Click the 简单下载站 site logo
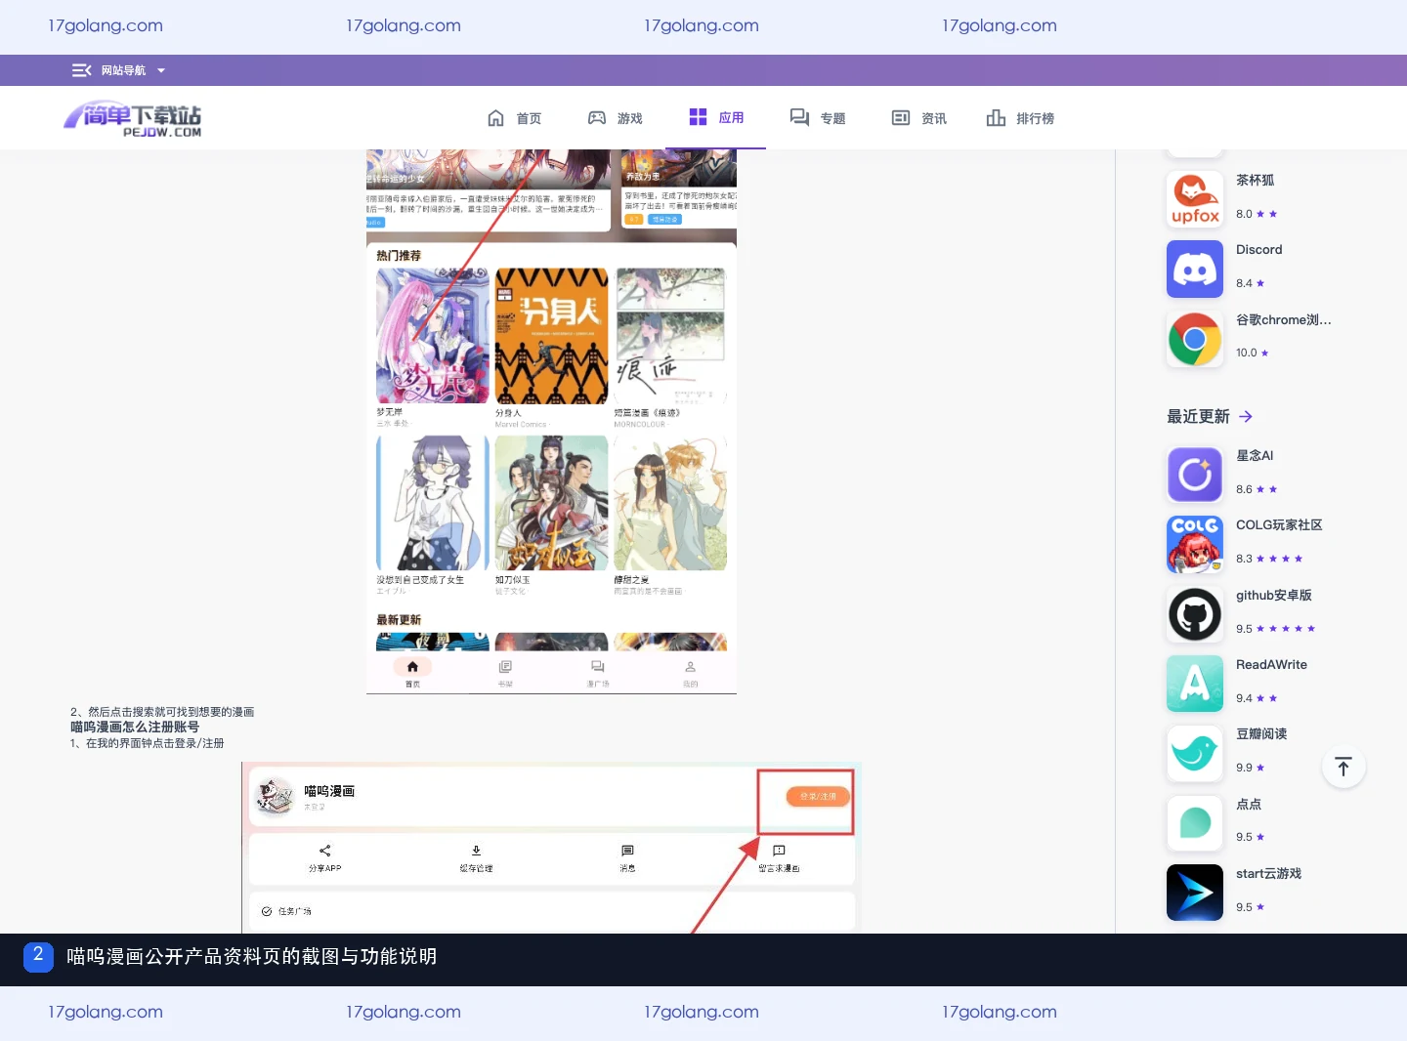This screenshot has height=1041, width=1407. point(133,119)
